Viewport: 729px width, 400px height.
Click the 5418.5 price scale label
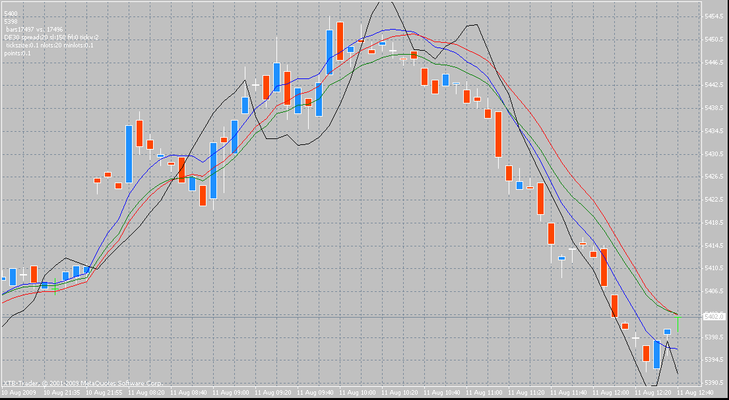coord(713,223)
